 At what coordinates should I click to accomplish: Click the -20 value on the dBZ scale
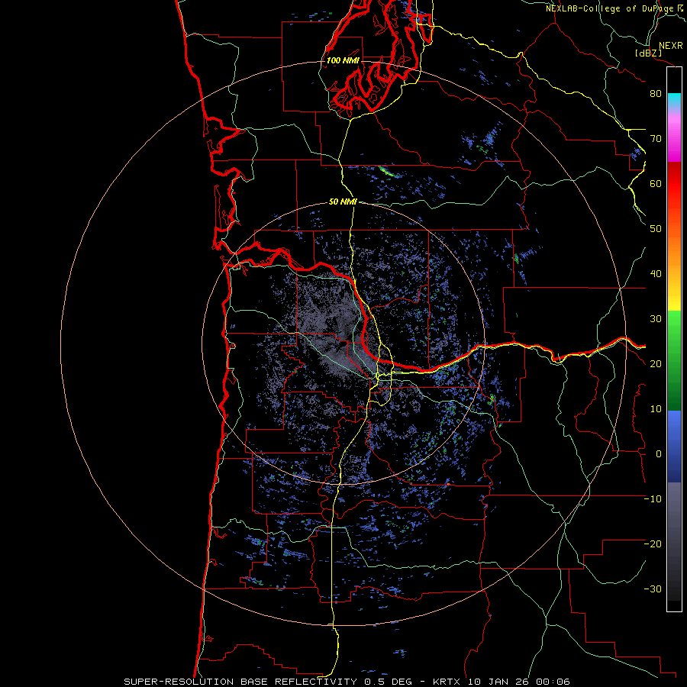(x=653, y=543)
